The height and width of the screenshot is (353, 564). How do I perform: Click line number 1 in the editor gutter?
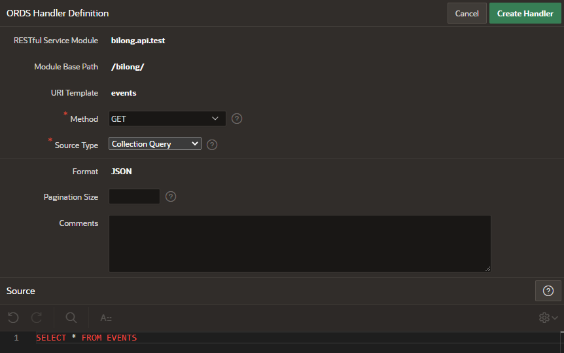(x=16, y=337)
